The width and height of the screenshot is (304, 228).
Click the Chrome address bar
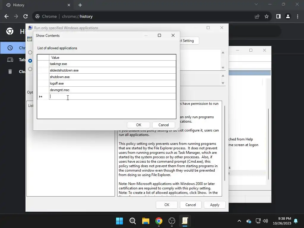pyautogui.click(x=143, y=17)
